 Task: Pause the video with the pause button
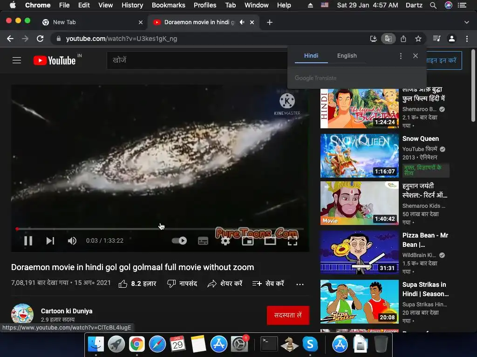[28, 241]
